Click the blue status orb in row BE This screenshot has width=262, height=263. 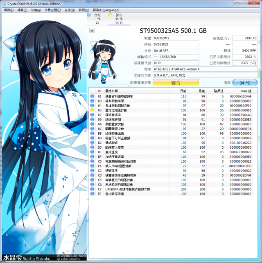coord(92,152)
